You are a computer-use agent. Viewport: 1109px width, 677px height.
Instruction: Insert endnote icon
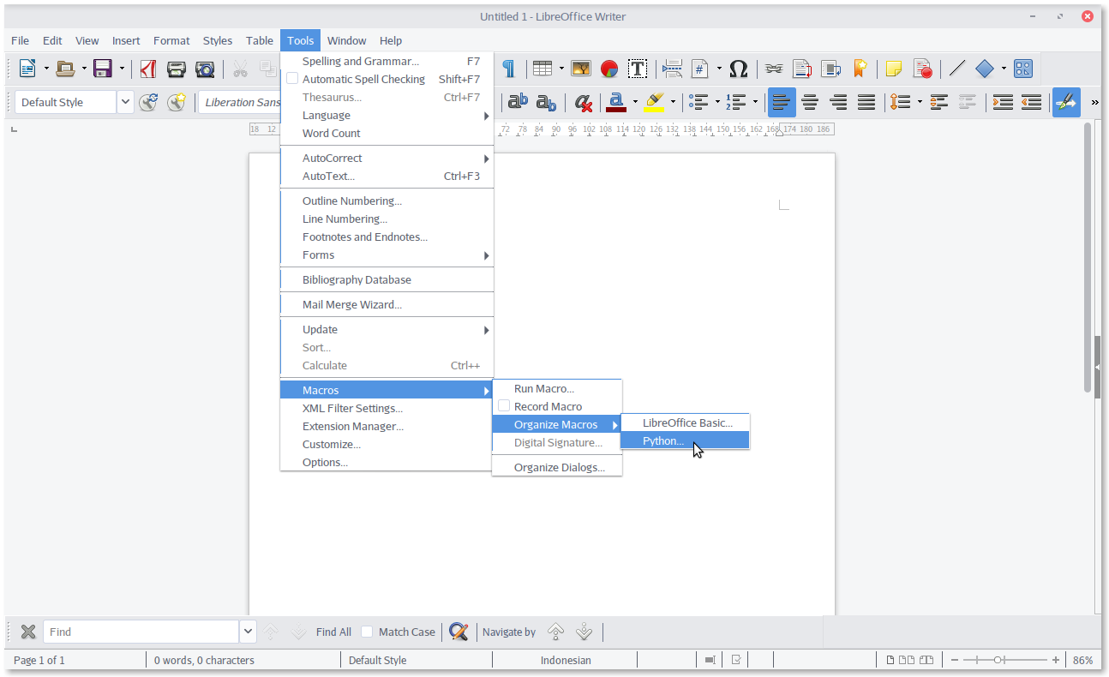click(x=830, y=69)
